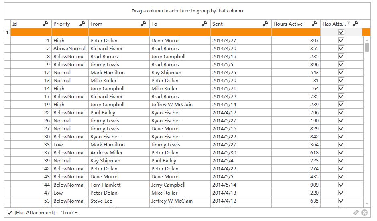This screenshot has height=221, width=377.
Task: Click the wrench icon in Id column header
Action: pos(45,24)
